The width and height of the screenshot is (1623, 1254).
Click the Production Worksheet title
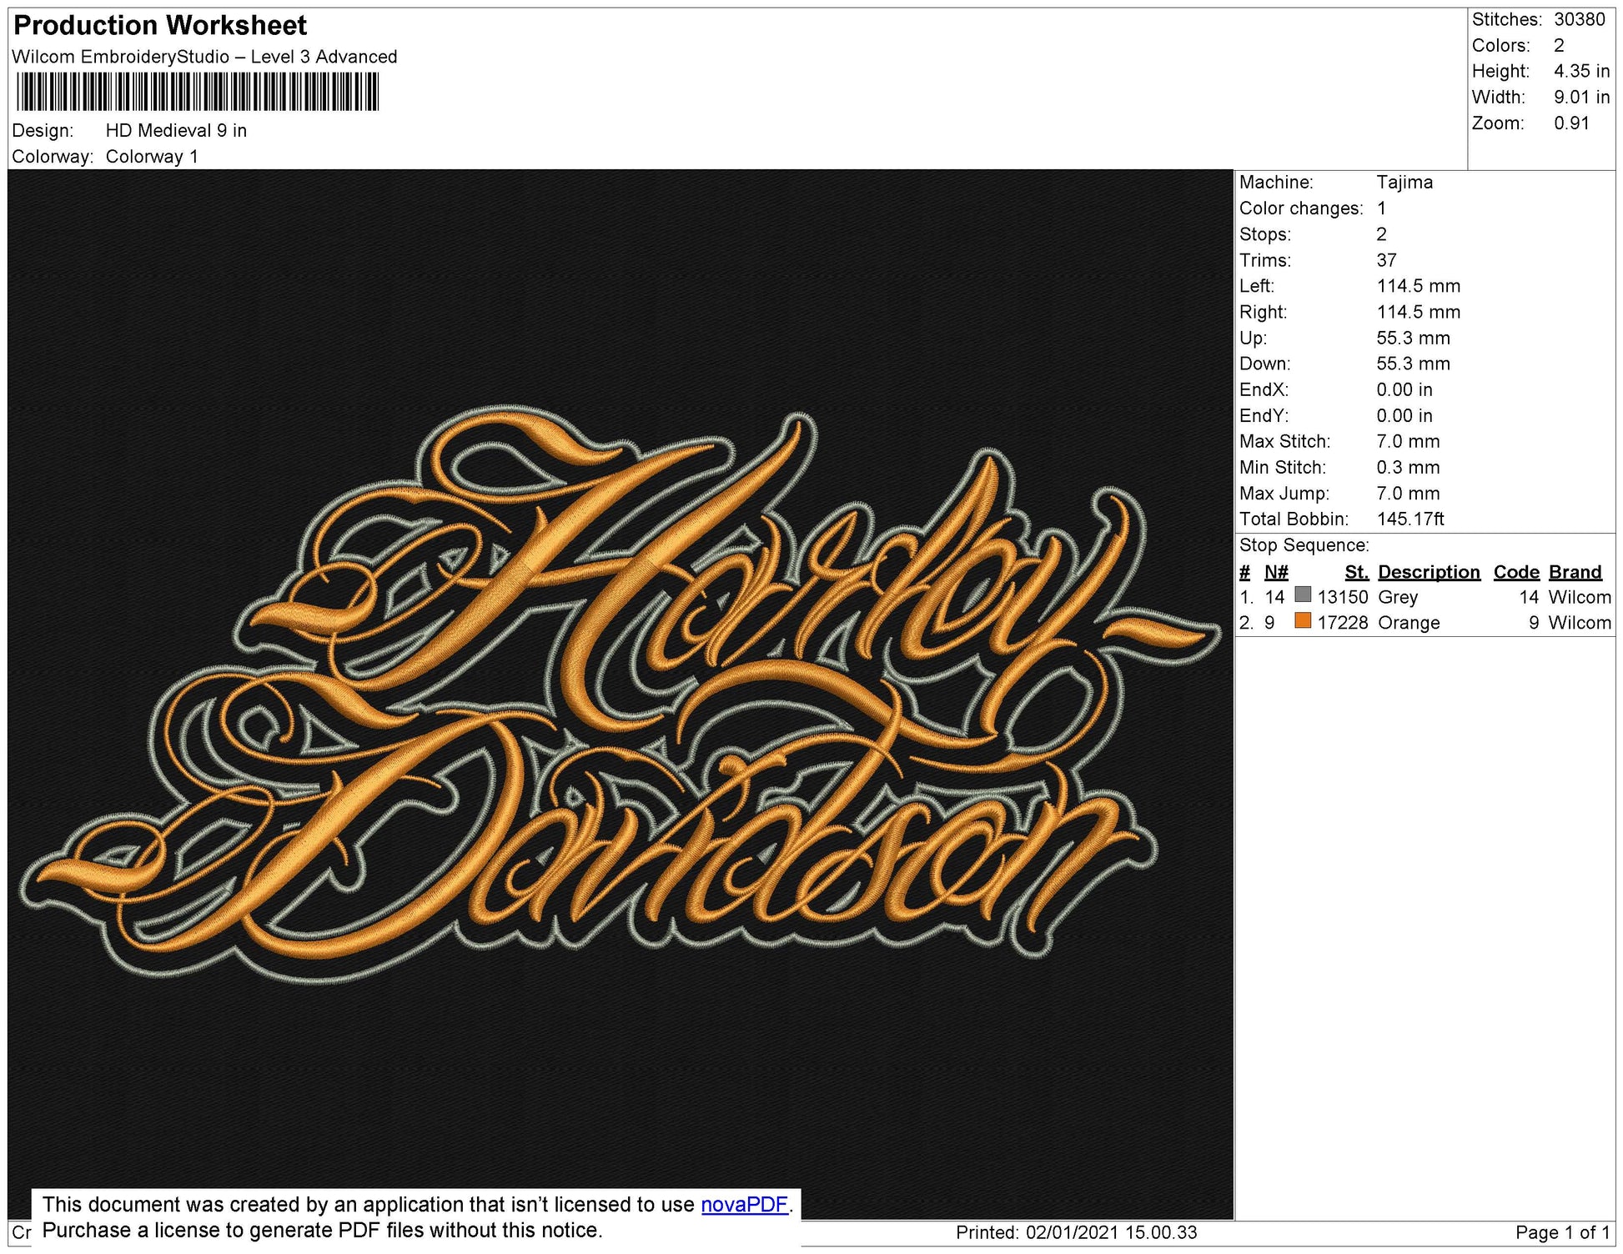click(158, 25)
